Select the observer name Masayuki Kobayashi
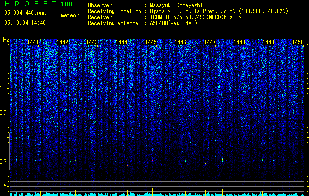The image size is (309, 196). point(176,5)
